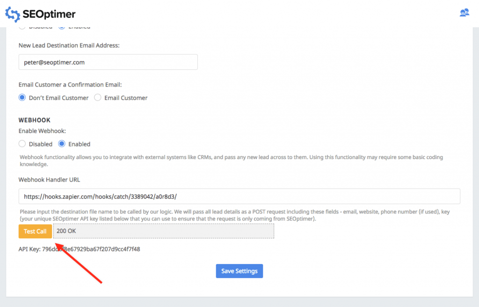Open the user account icon menu
The height and width of the screenshot is (307, 479).
click(x=464, y=13)
